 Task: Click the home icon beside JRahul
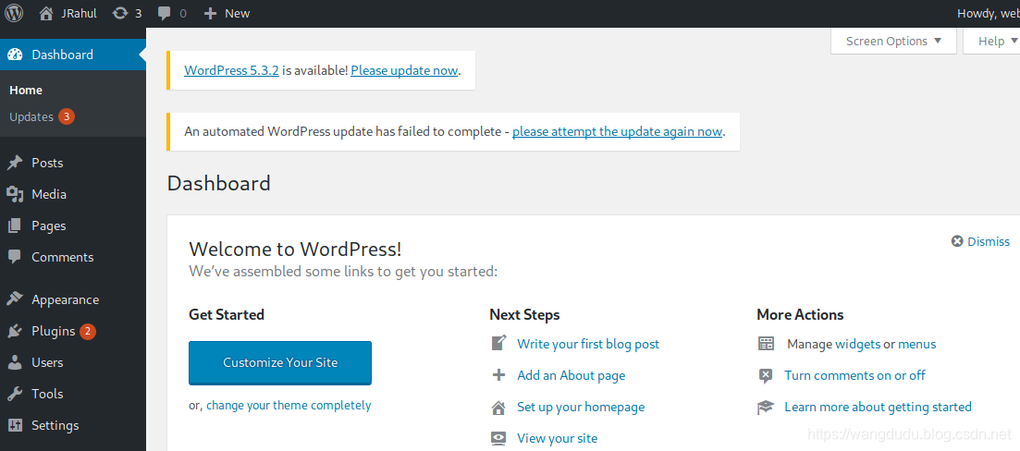[45, 13]
